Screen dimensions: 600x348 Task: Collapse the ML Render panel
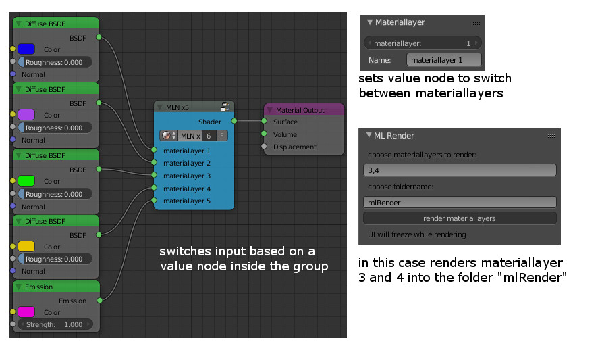[369, 135]
